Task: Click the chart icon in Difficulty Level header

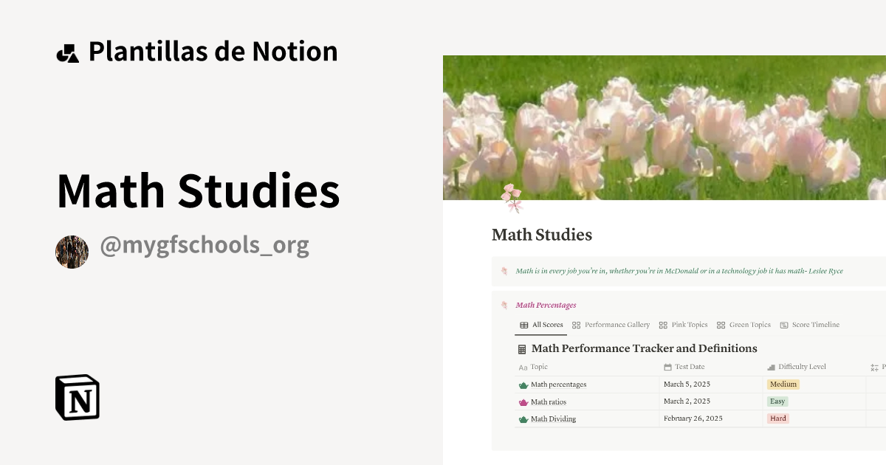Action: click(771, 366)
